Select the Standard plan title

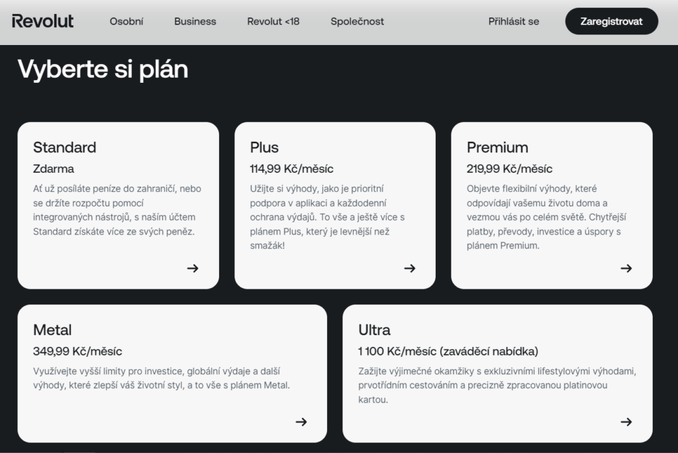click(65, 147)
